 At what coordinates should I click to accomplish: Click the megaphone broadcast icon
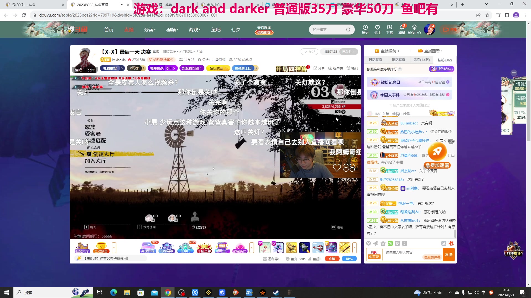point(376,243)
